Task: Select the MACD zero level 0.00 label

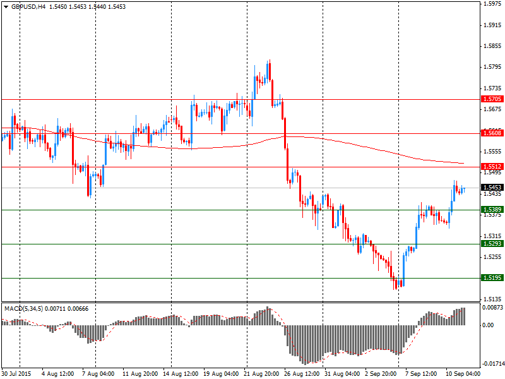Action: point(488,325)
